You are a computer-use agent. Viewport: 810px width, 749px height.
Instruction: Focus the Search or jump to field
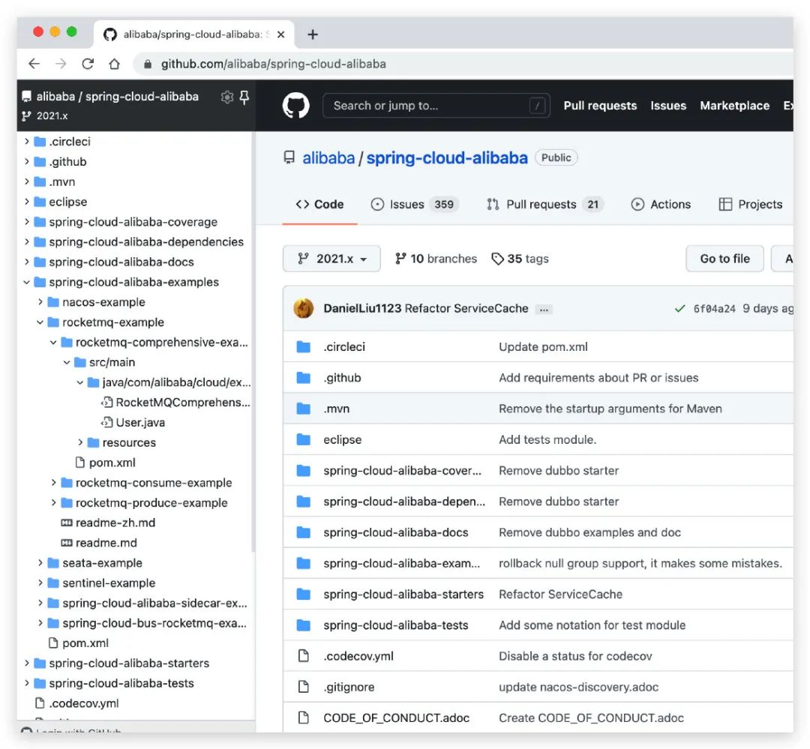point(427,106)
